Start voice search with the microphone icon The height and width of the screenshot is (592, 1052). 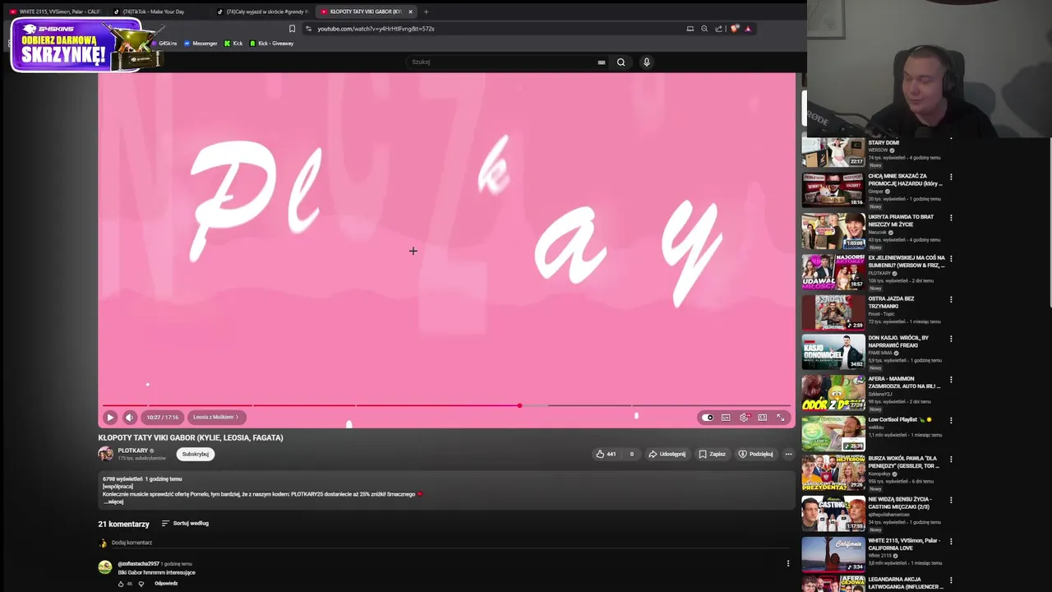point(647,62)
